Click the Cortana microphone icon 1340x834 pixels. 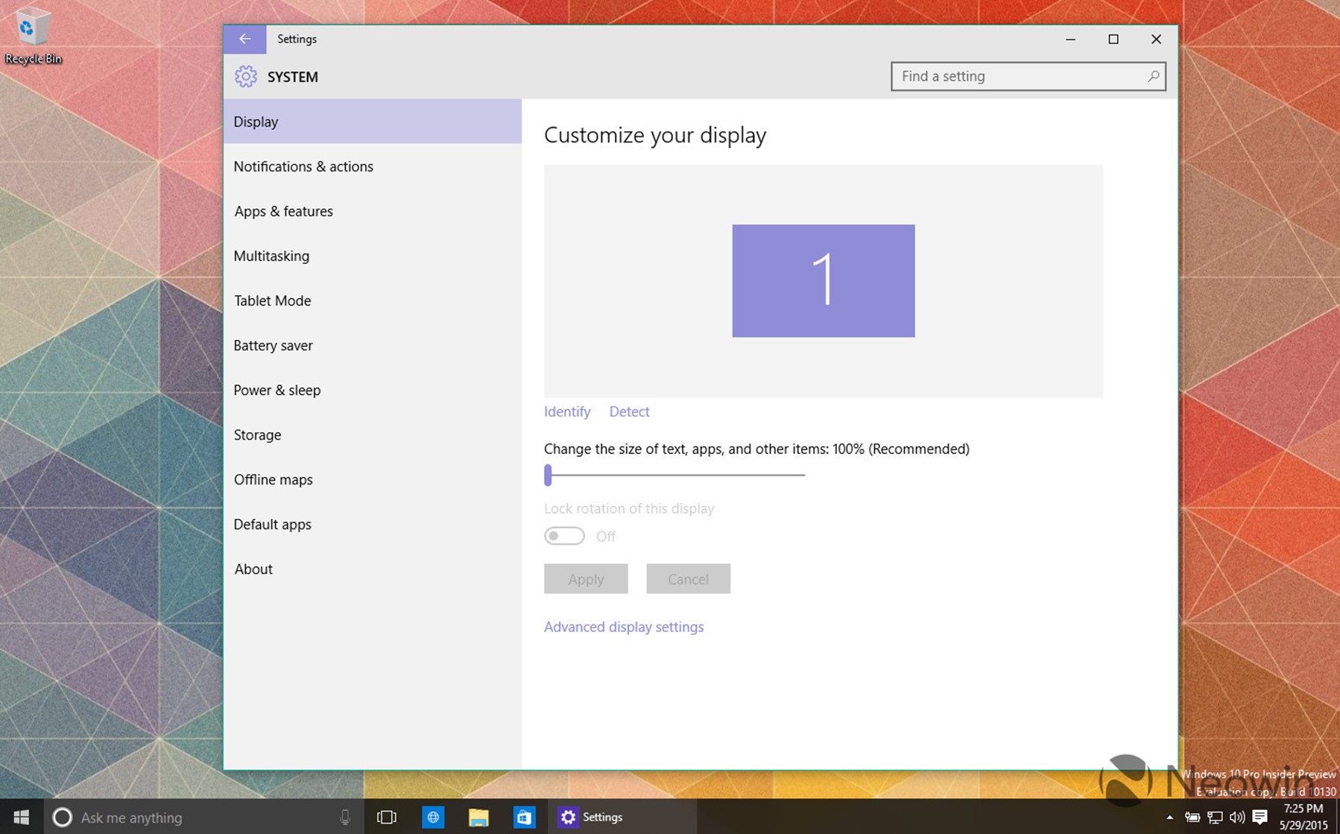point(345,817)
